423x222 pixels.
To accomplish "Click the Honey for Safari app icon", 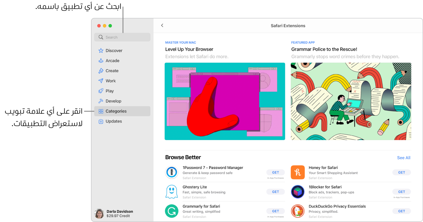I will (x=298, y=172).
